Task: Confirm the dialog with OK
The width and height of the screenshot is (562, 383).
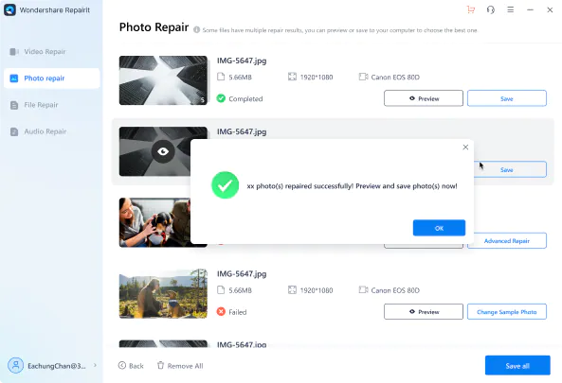Action: (x=439, y=228)
